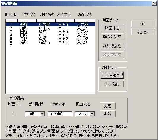Select empty row 7 in list
Image resolution: width=158 pixels, height=140 pixels.
pos(50,46)
